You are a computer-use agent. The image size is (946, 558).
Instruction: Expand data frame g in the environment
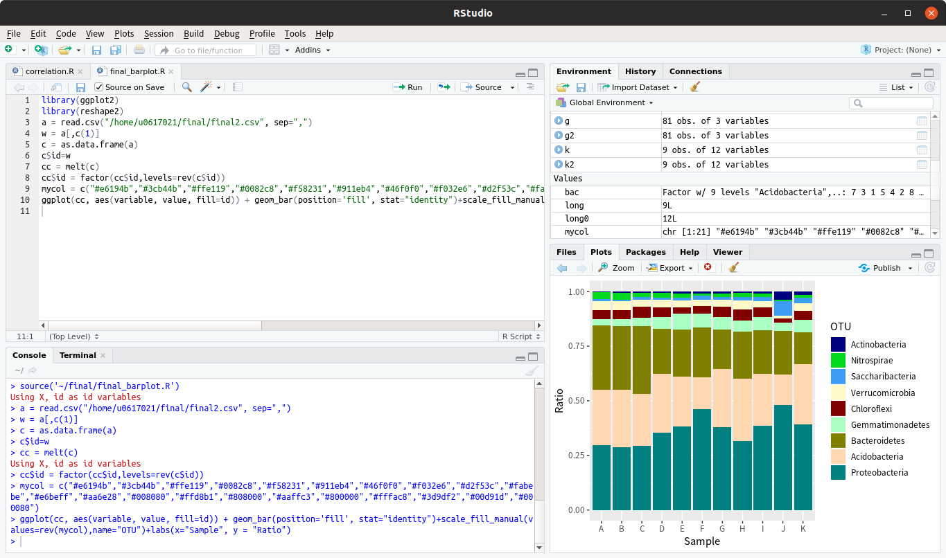point(559,121)
